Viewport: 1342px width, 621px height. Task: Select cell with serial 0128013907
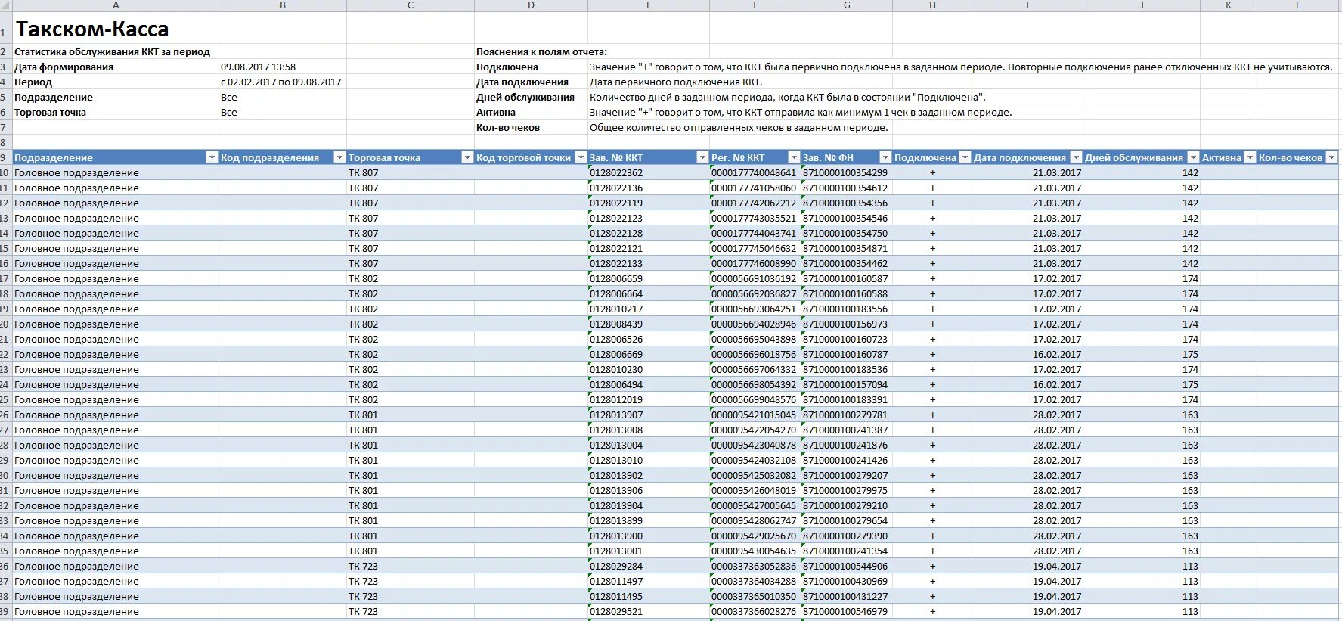[x=649, y=415]
